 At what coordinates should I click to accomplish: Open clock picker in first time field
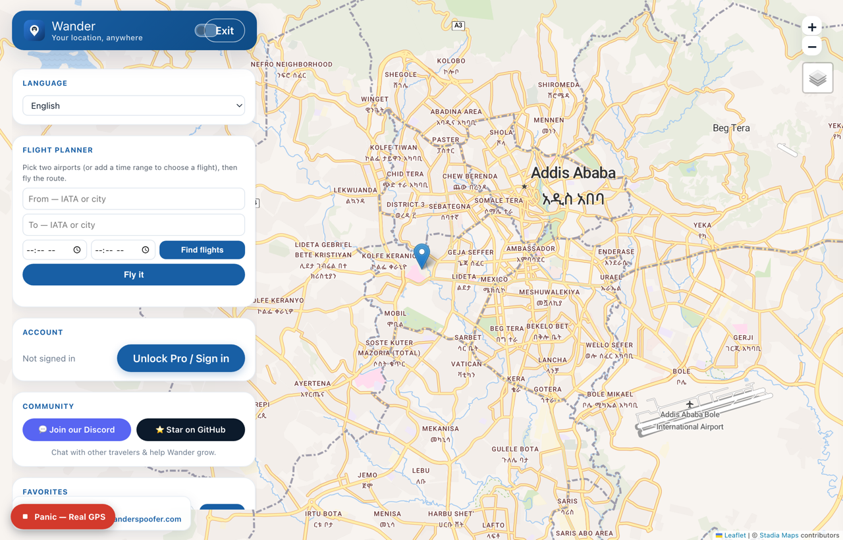pos(77,250)
